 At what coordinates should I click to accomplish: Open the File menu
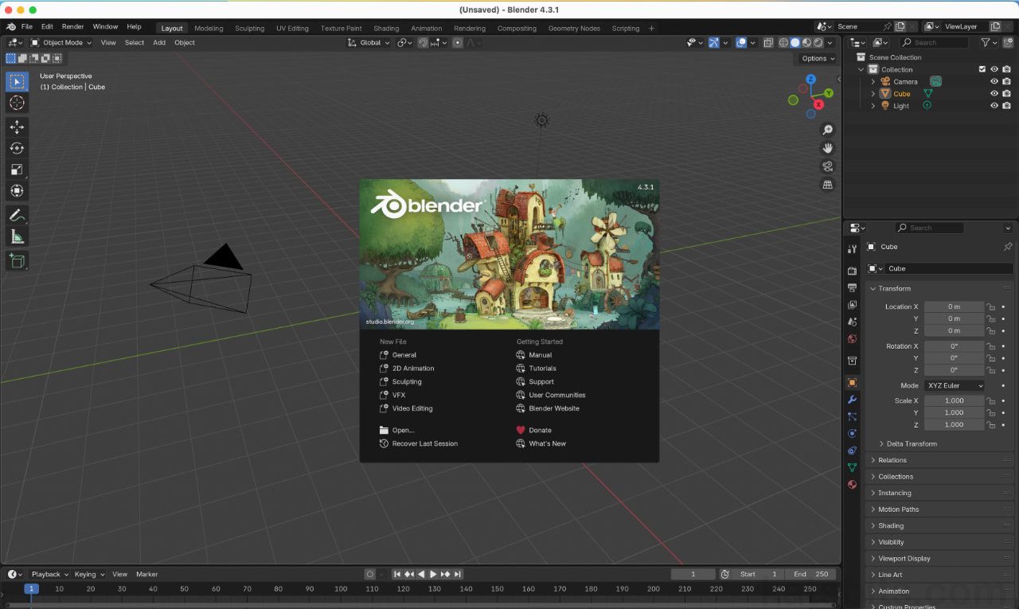(27, 26)
